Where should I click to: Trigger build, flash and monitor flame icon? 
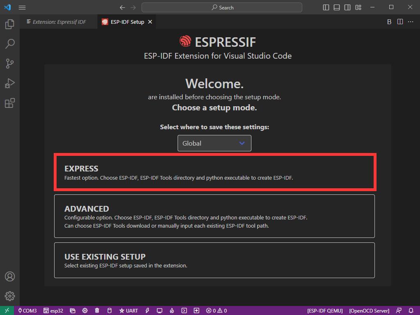pyautogui.click(x=171, y=310)
